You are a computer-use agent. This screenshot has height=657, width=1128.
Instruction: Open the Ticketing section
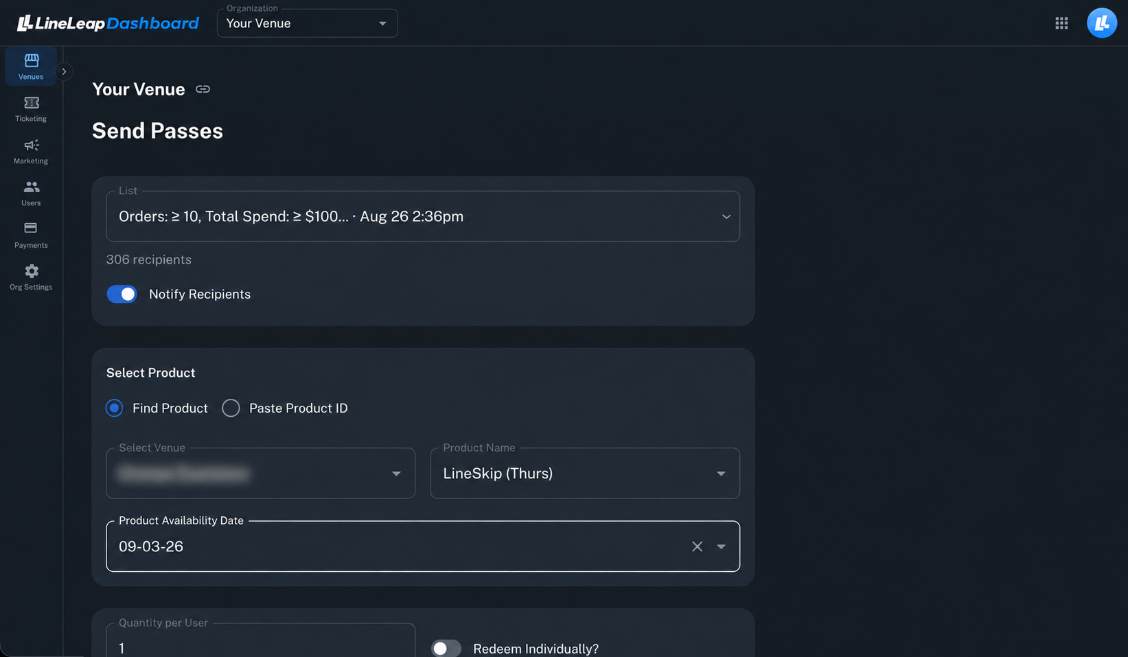point(31,109)
